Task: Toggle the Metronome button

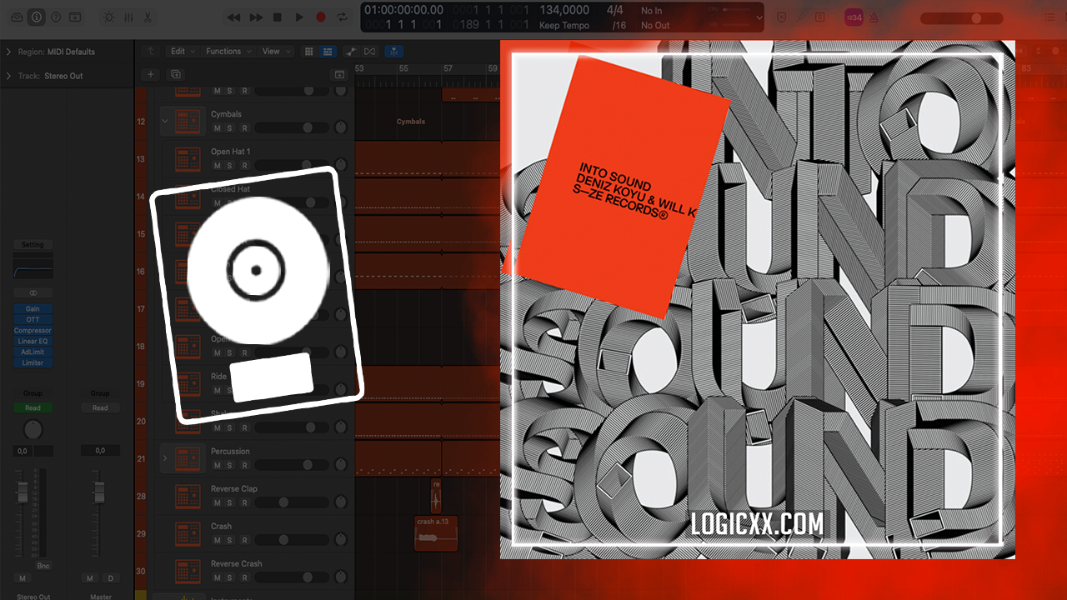Action: pos(874,17)
